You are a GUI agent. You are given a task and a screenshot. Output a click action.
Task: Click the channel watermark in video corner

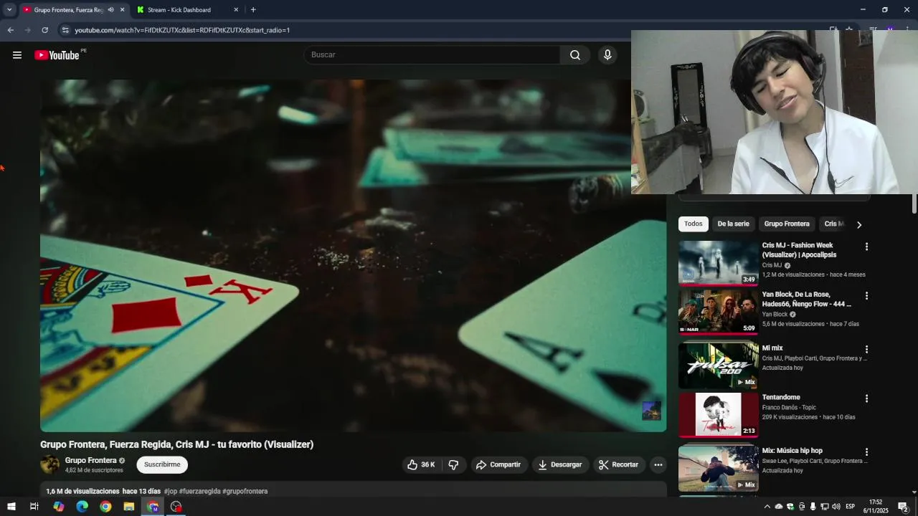pyautogui.click(x=651, y=411)
